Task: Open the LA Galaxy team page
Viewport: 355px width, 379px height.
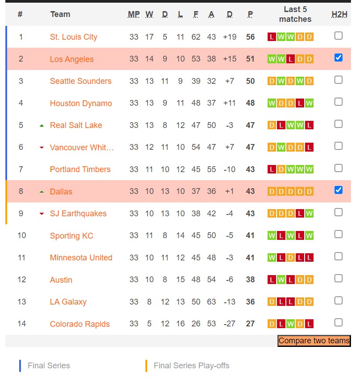Action: [68, 302]
